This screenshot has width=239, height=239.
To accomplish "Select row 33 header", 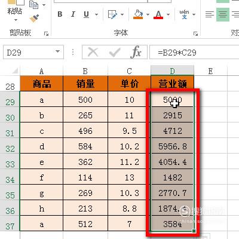I will 10,161.
